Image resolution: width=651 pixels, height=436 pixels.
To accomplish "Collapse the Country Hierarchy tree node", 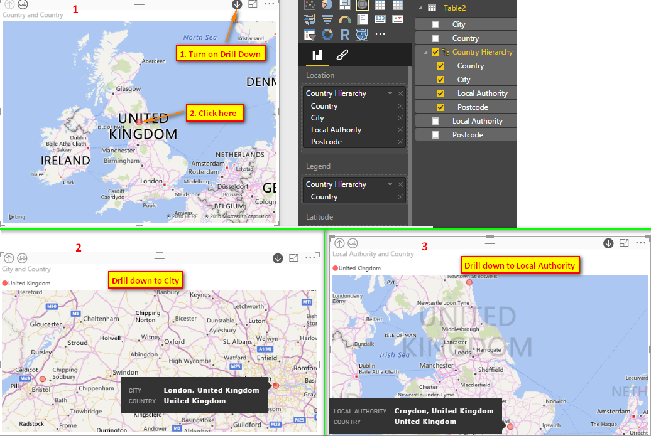I will 425,52.
